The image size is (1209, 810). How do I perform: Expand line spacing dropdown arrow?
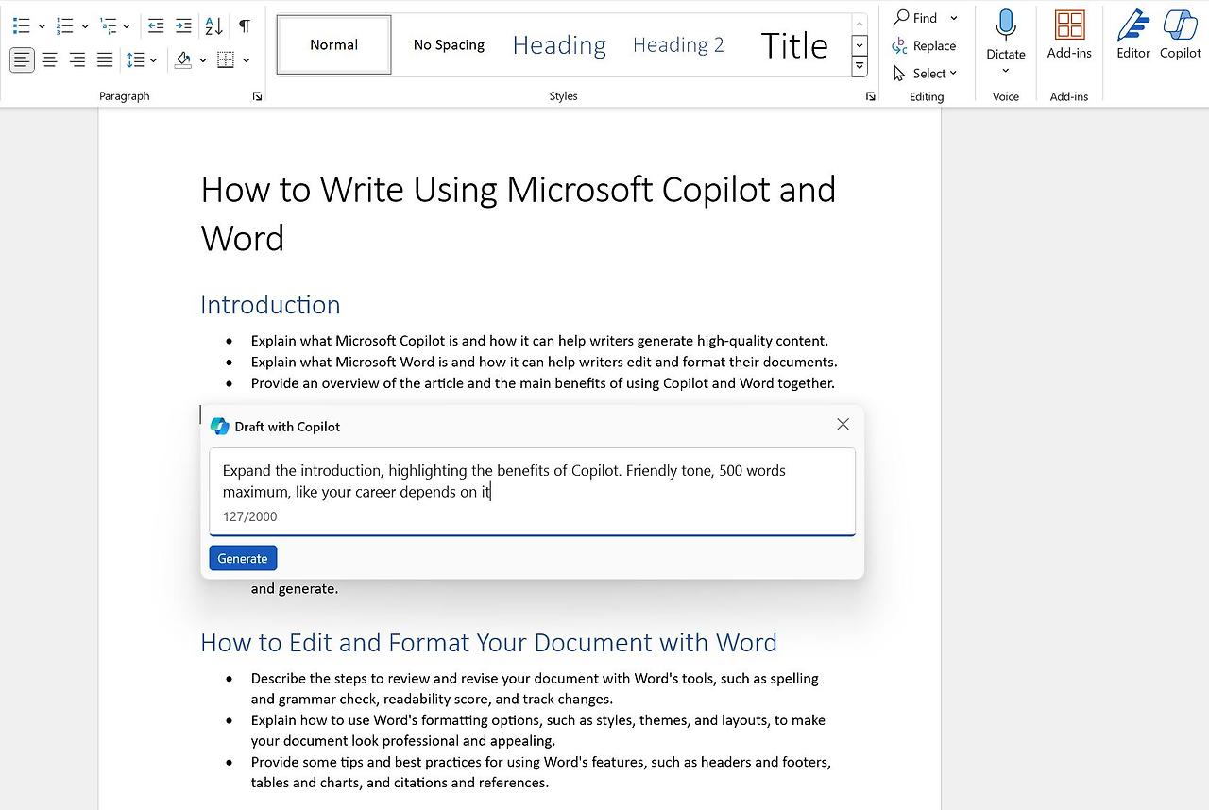153,60
